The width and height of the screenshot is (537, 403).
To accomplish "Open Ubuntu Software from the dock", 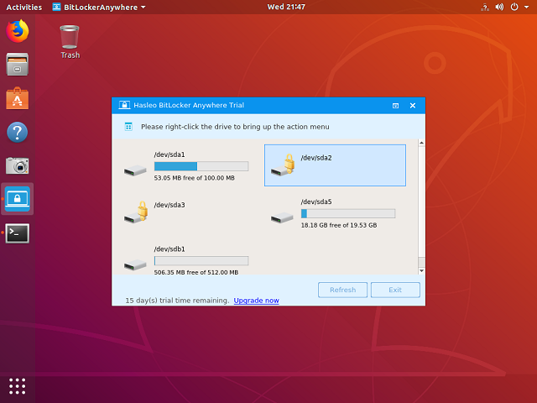I will click(x=18, y=98).
